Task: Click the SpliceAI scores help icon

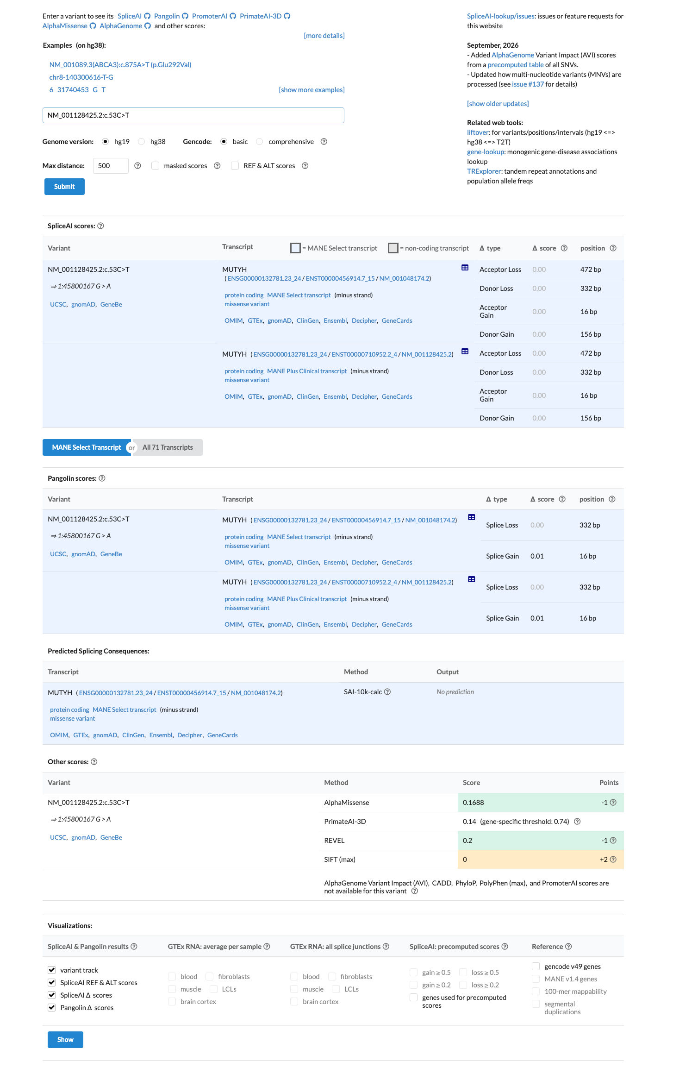Action: 100,226
